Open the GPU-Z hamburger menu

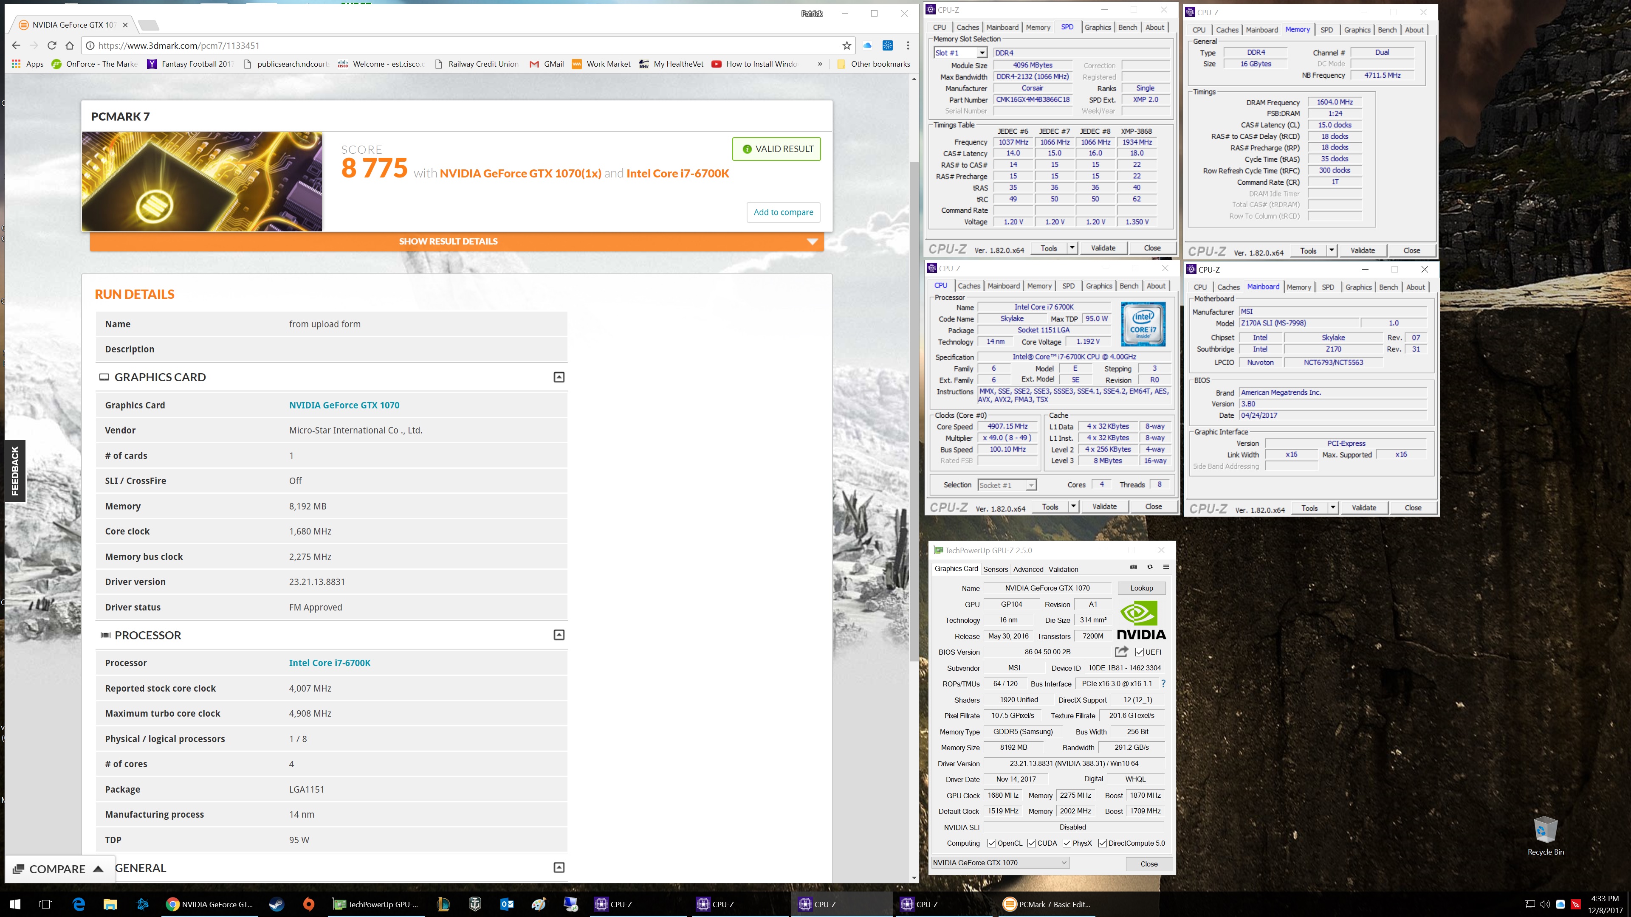[1165, 567]
